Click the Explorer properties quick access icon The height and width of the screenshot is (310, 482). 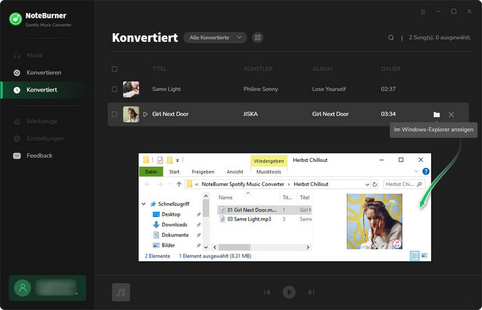[160, 160]
